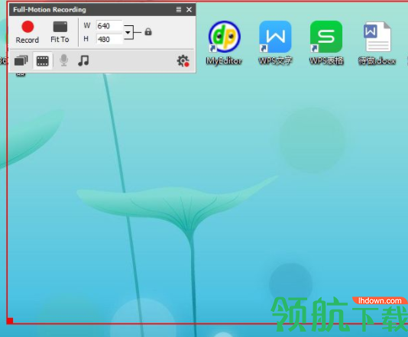This screenshot has height=337, width=408.
Task: Click the height field showing 480
Action: (108, 39)
